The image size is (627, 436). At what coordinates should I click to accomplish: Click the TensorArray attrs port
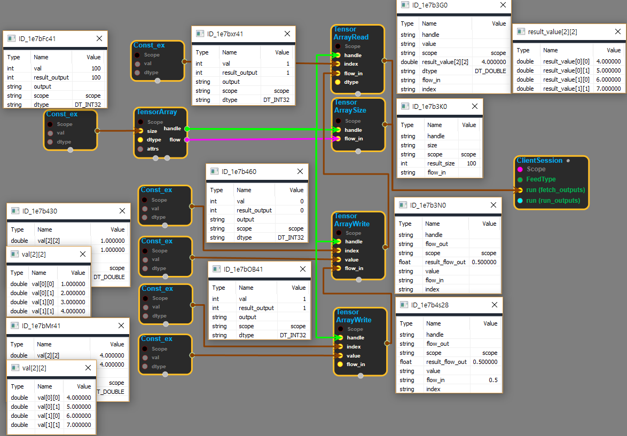coord(140,149)
